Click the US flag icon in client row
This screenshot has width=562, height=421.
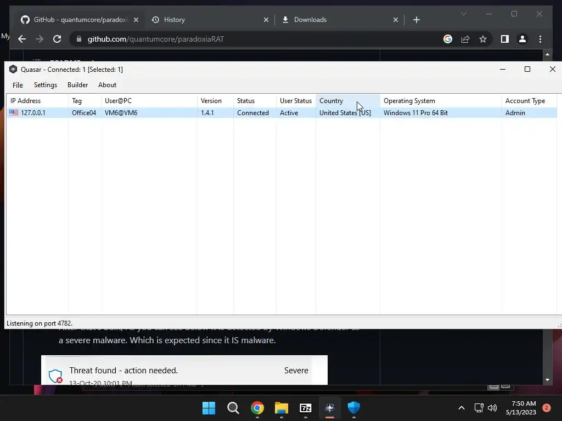[x=14, y=113]
